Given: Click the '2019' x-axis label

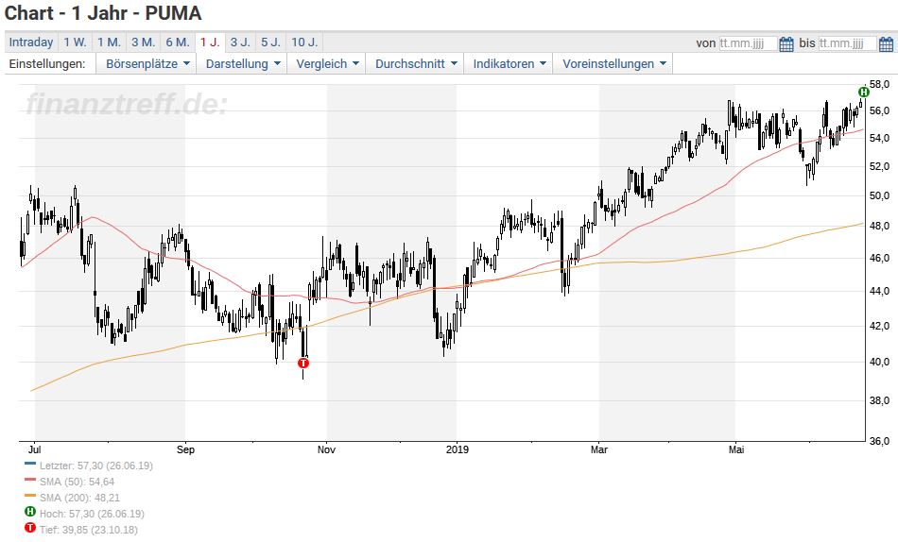Looking at the screenshot, I should tap(457, 449).
